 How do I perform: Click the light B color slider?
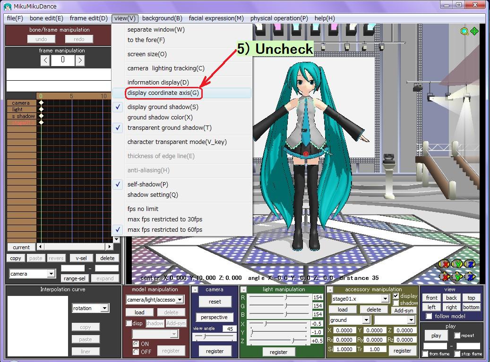pos(279,314)
